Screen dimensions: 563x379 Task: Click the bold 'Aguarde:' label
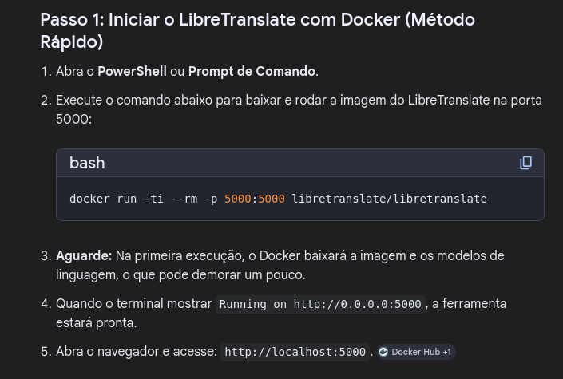tap(84, 255)
